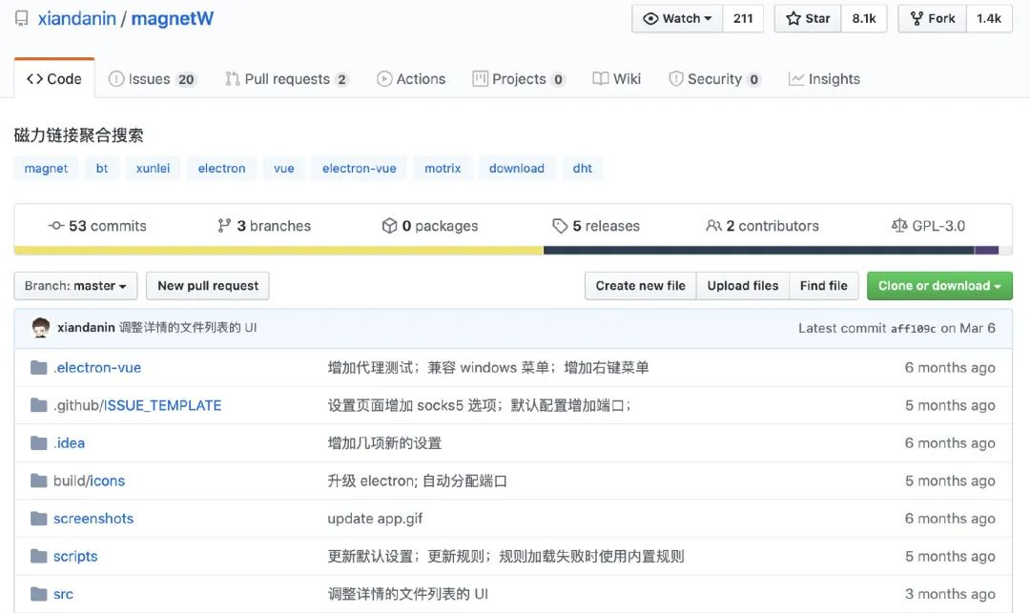Click xiandanin's avatar thumbnail

[40, 327]
